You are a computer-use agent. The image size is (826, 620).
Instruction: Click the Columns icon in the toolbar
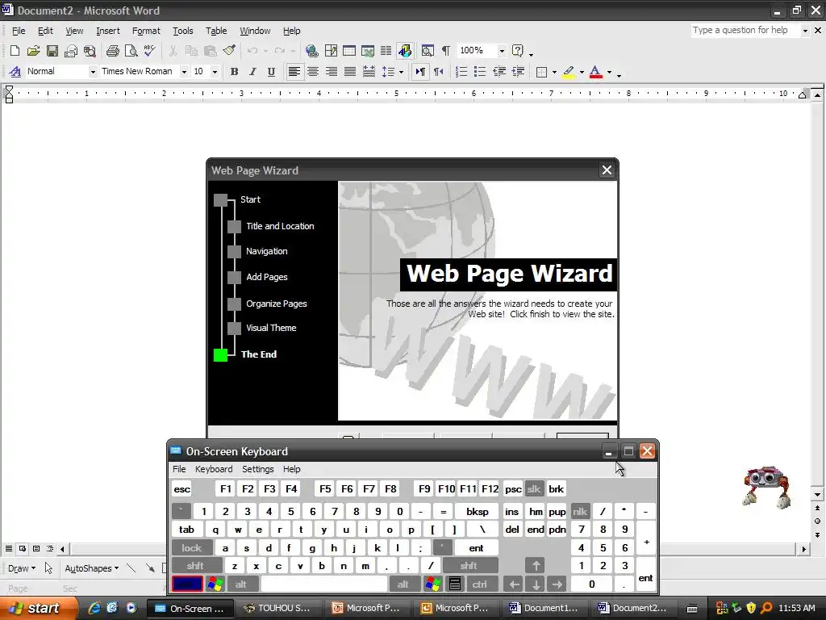386,51
